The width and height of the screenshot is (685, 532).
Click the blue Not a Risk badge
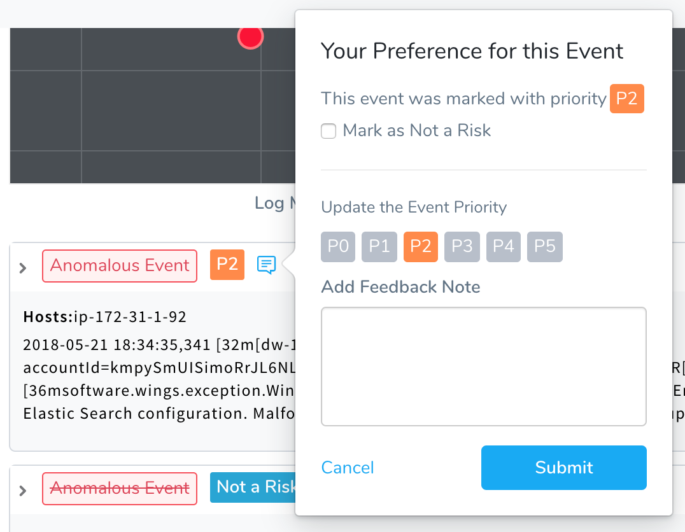[253, 487]
